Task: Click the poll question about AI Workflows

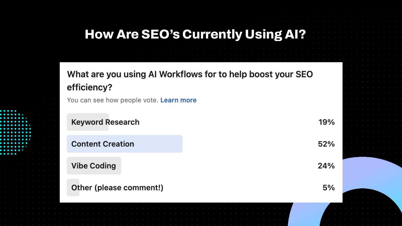Action: coord(190,81)
